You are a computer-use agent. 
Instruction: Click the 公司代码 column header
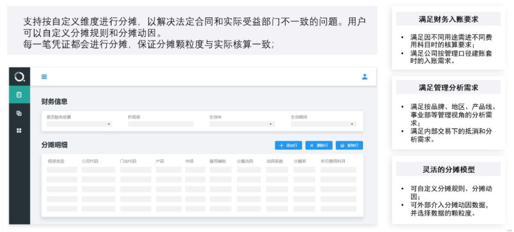click(x=90, y=161)
